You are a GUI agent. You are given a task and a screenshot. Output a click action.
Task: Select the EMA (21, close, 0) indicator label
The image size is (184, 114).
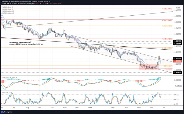point(8,13)
